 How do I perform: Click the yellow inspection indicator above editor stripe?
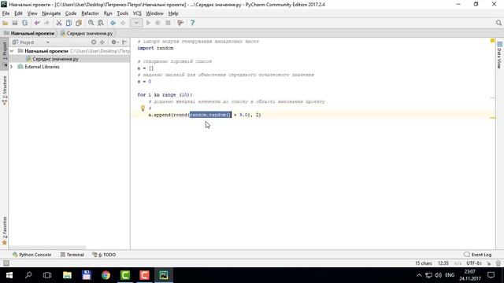(492, 41)
